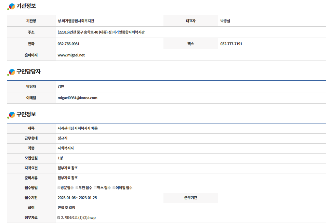
Task: Select the fax number 032-777-7191
Action: [x=231, y=44]
